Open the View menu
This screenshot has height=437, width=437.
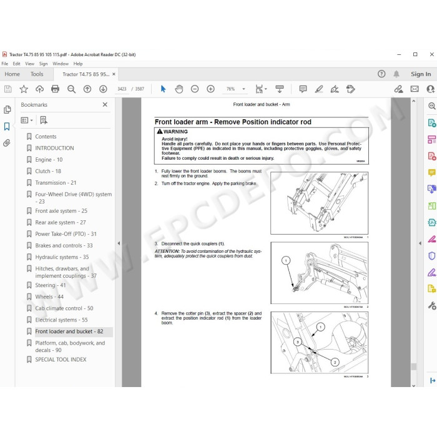[29, 64]
